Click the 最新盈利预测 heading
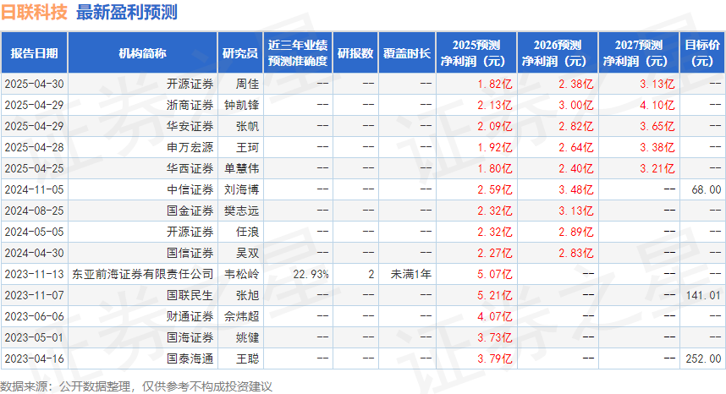The height and width of the screenshot is (394, 726). point(126,13)
